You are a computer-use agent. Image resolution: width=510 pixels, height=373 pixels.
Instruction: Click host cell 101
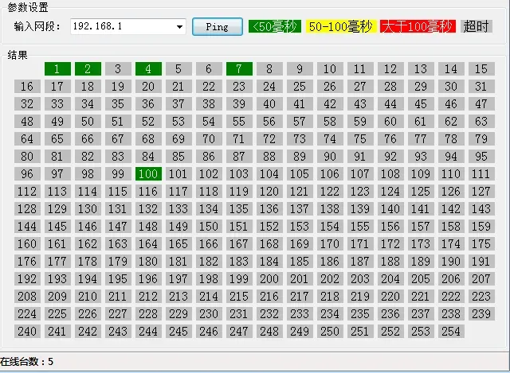178,174
